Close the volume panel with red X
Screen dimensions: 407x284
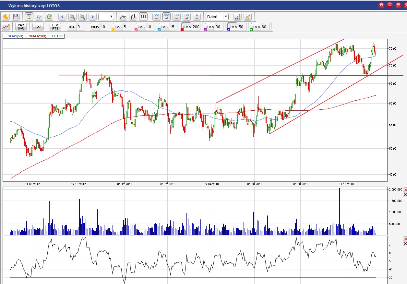click(x=405, y=190)
